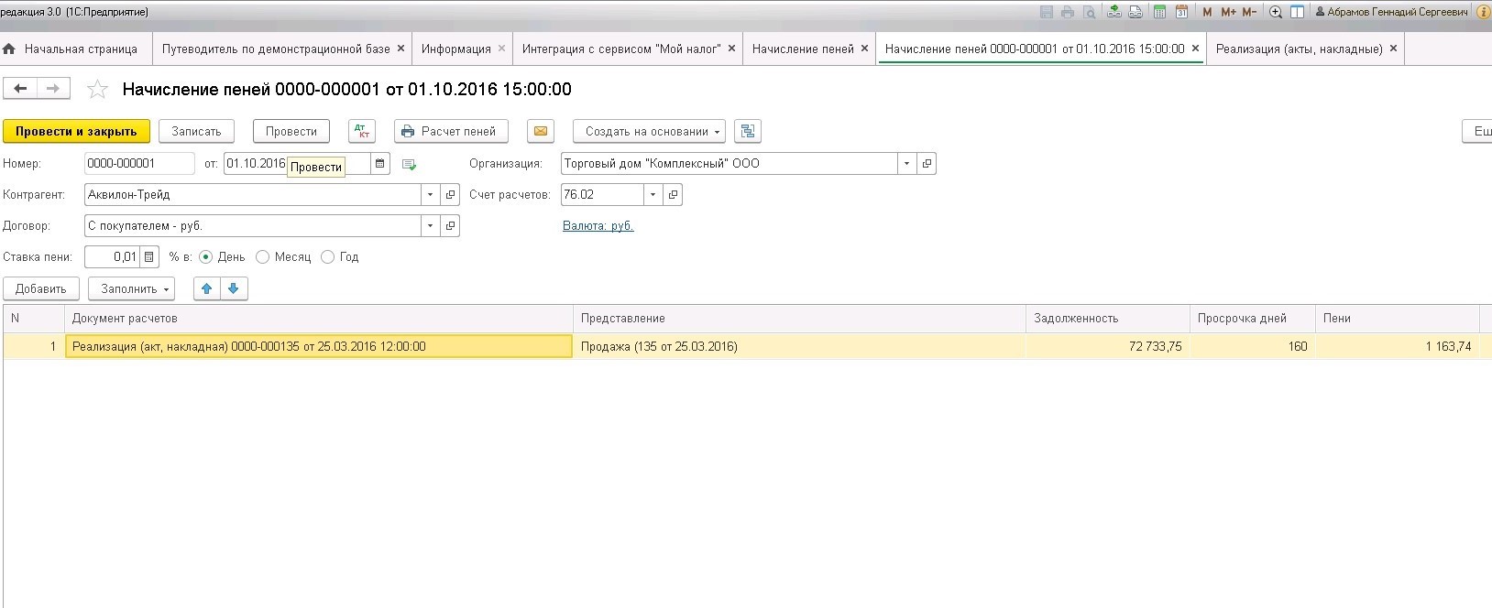Select the День radio button
Screen dimensions: 1492x608
[206, 257]
